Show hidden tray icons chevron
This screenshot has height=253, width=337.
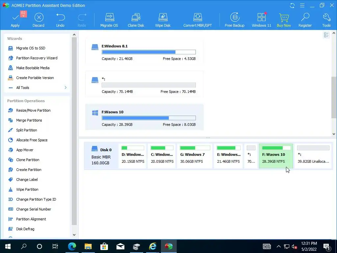point(278,246)
